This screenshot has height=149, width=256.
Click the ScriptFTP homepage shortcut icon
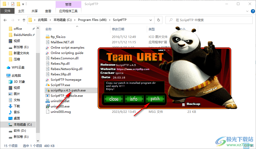[x=47, y=80]
